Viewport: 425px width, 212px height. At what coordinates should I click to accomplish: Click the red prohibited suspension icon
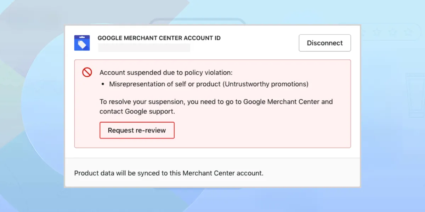click(x=87, y=72)
